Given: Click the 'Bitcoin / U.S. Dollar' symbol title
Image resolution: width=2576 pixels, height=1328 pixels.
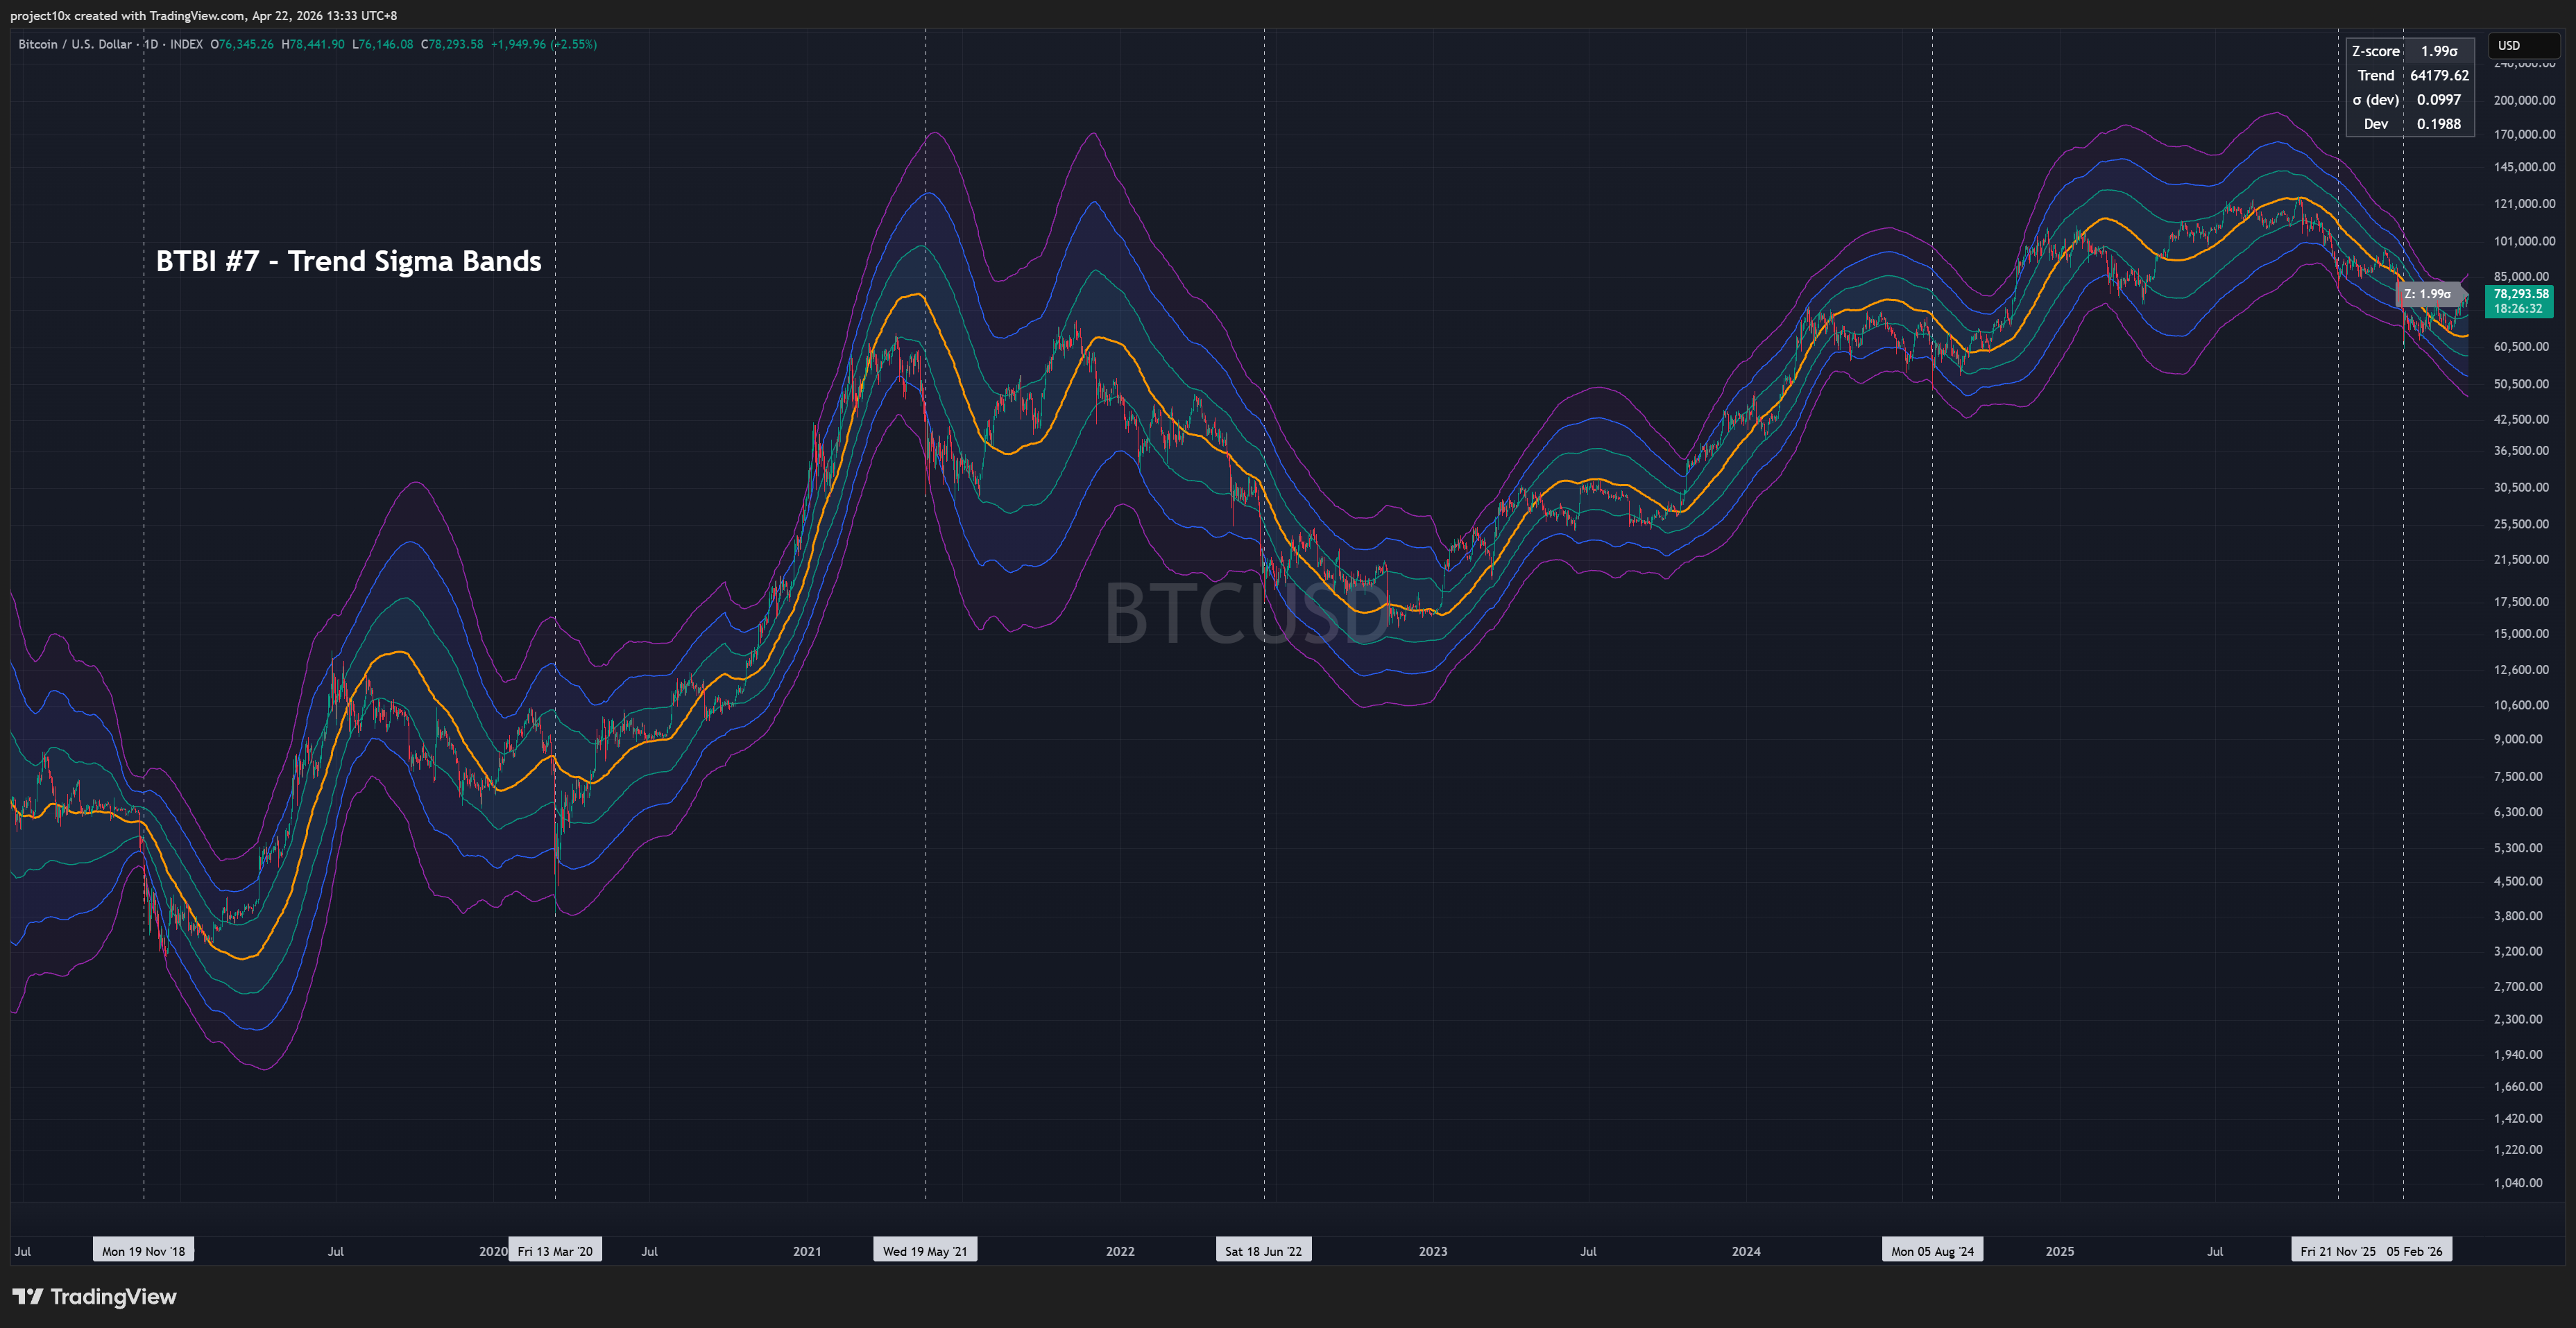Looking at the screenshot, I should (x=75, y=44).
